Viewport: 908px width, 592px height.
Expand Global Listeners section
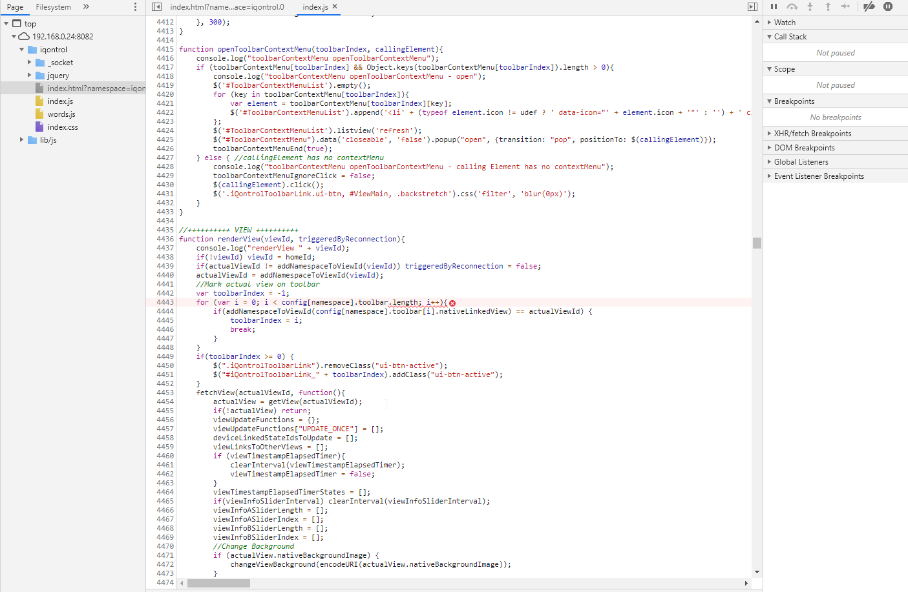(x=835, y=161)
